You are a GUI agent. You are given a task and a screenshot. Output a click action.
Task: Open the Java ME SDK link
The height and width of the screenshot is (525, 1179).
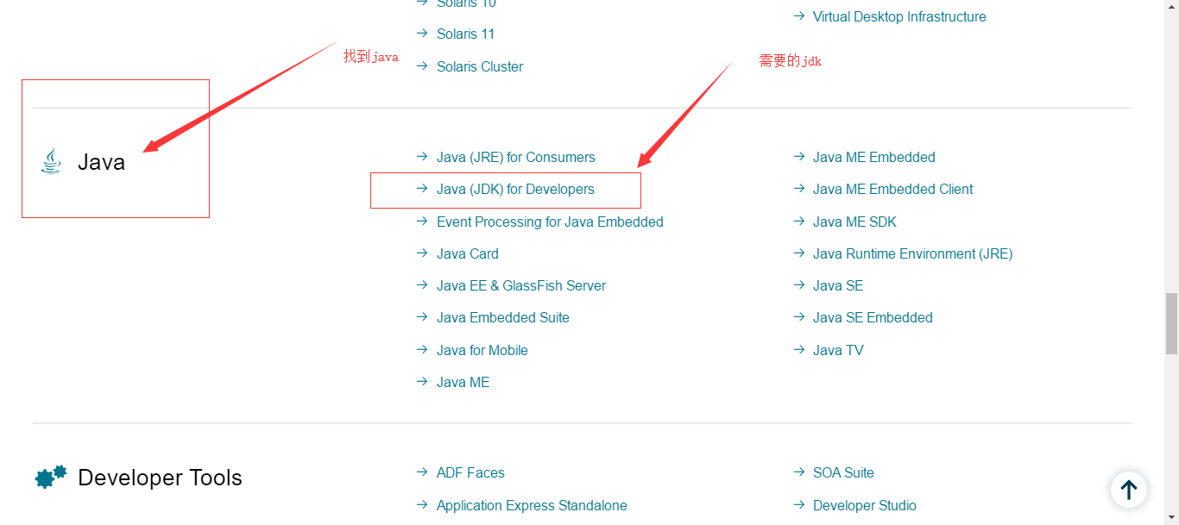(854, 222)
